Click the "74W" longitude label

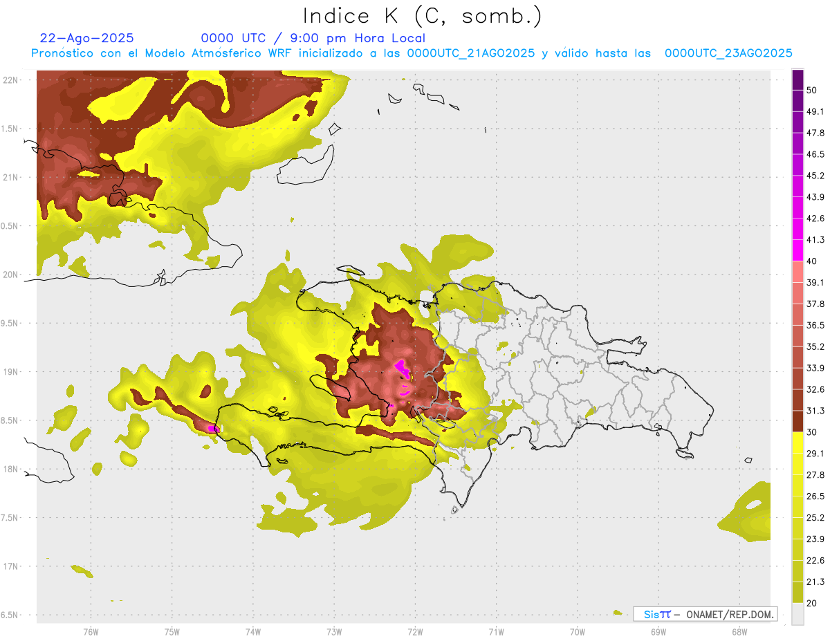point(252,632)
